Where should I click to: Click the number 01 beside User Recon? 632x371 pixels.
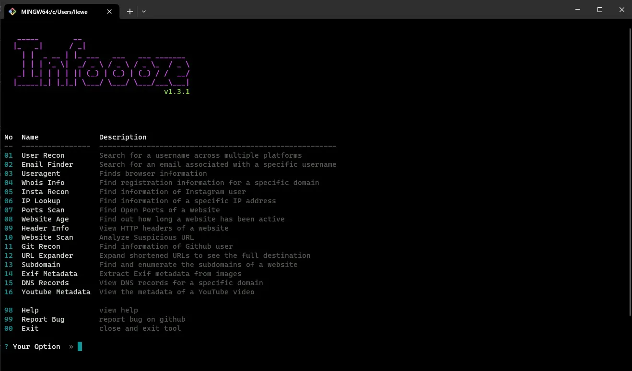coord(9,155)
